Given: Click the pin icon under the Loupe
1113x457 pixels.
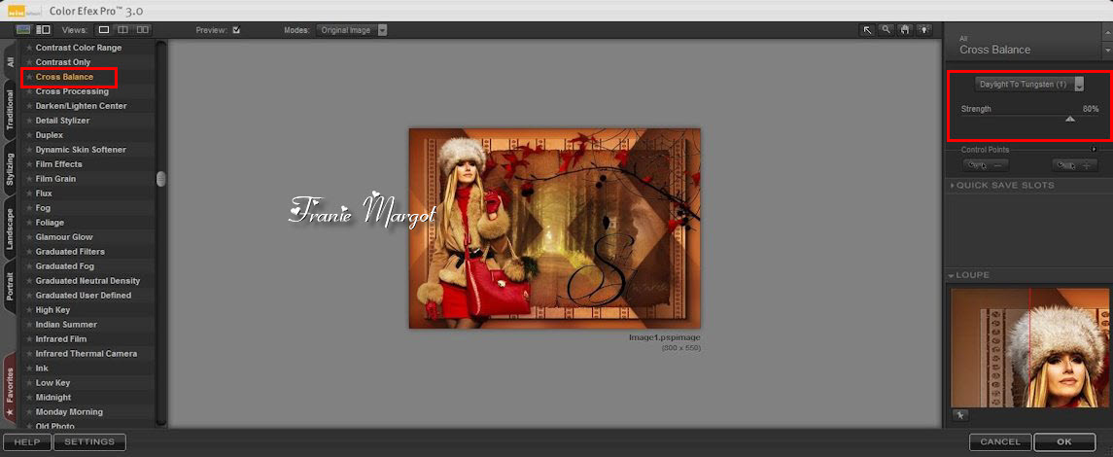Looking at the screenshot, I should (x=960, y=415).
